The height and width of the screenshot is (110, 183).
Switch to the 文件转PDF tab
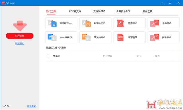(x=99, y=11)
